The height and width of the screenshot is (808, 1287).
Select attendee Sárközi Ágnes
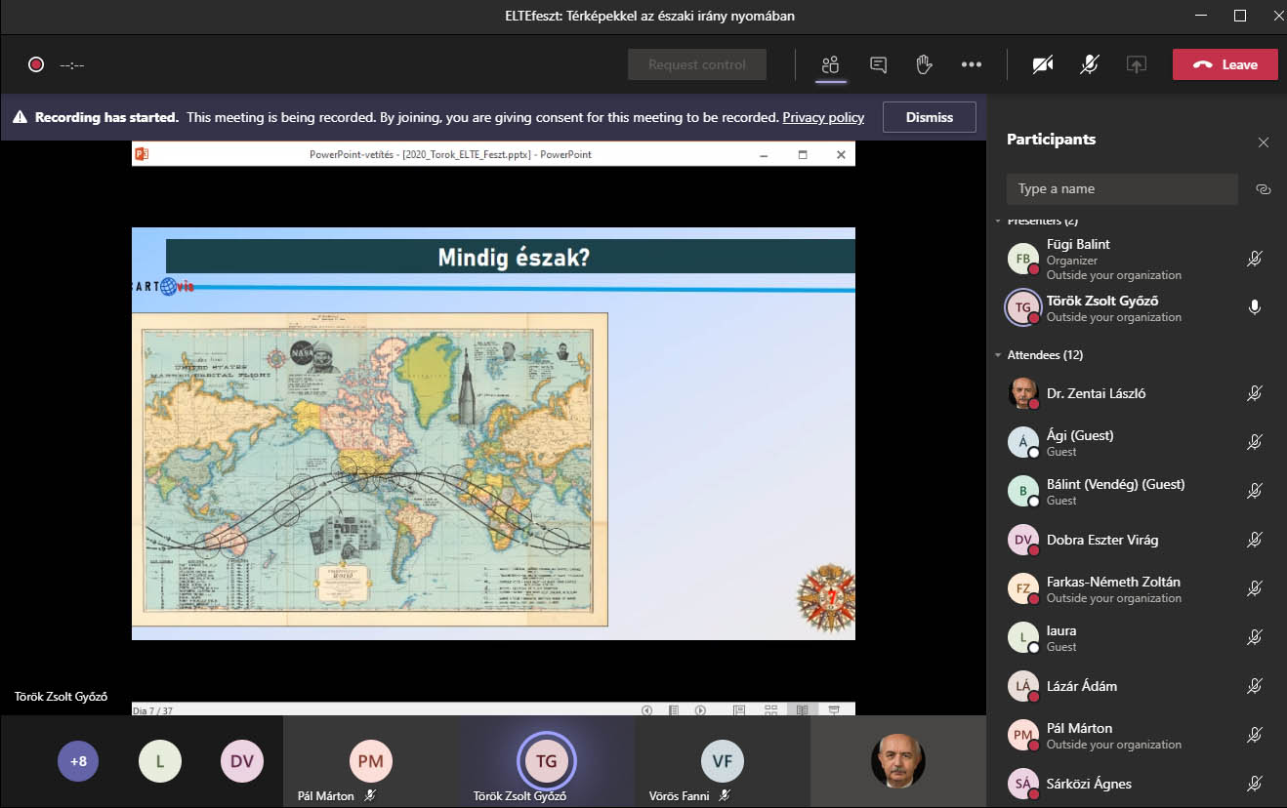coord(1137,784)
